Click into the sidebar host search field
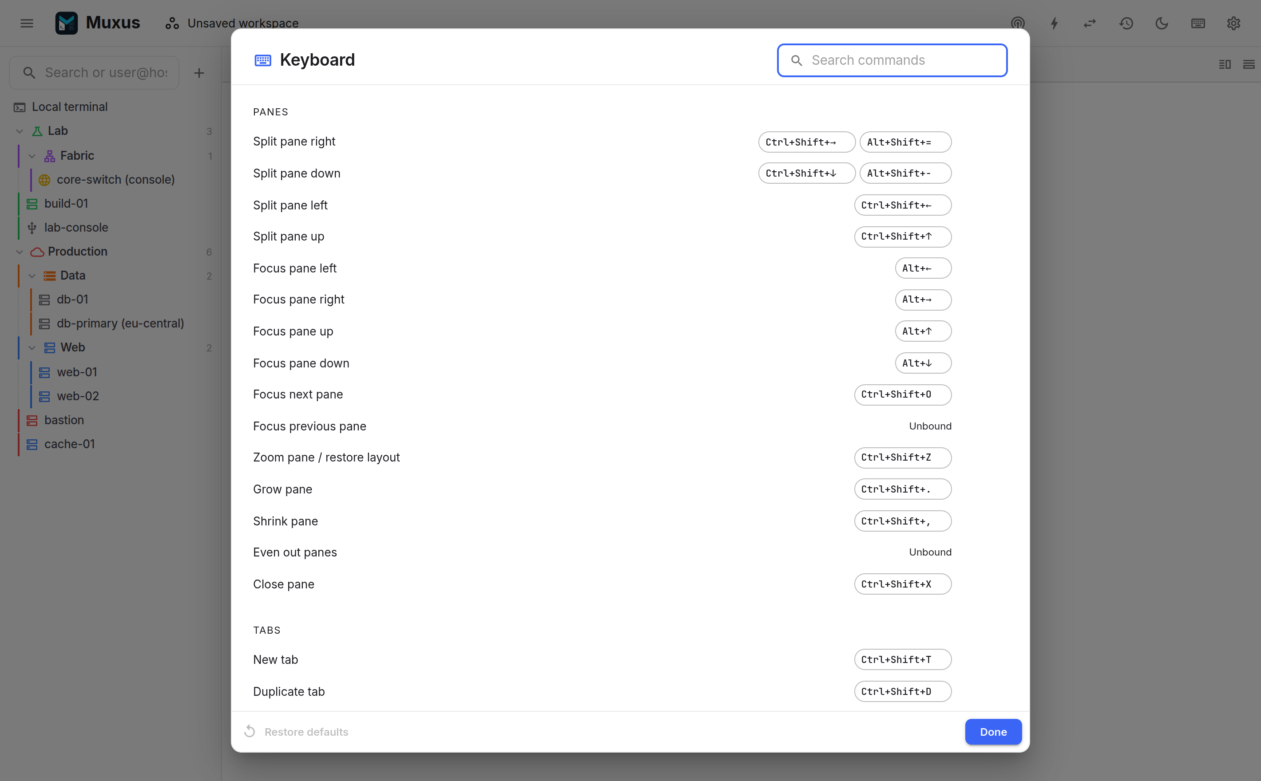Screen dimensions: 1261x781 tap(94, 73)
